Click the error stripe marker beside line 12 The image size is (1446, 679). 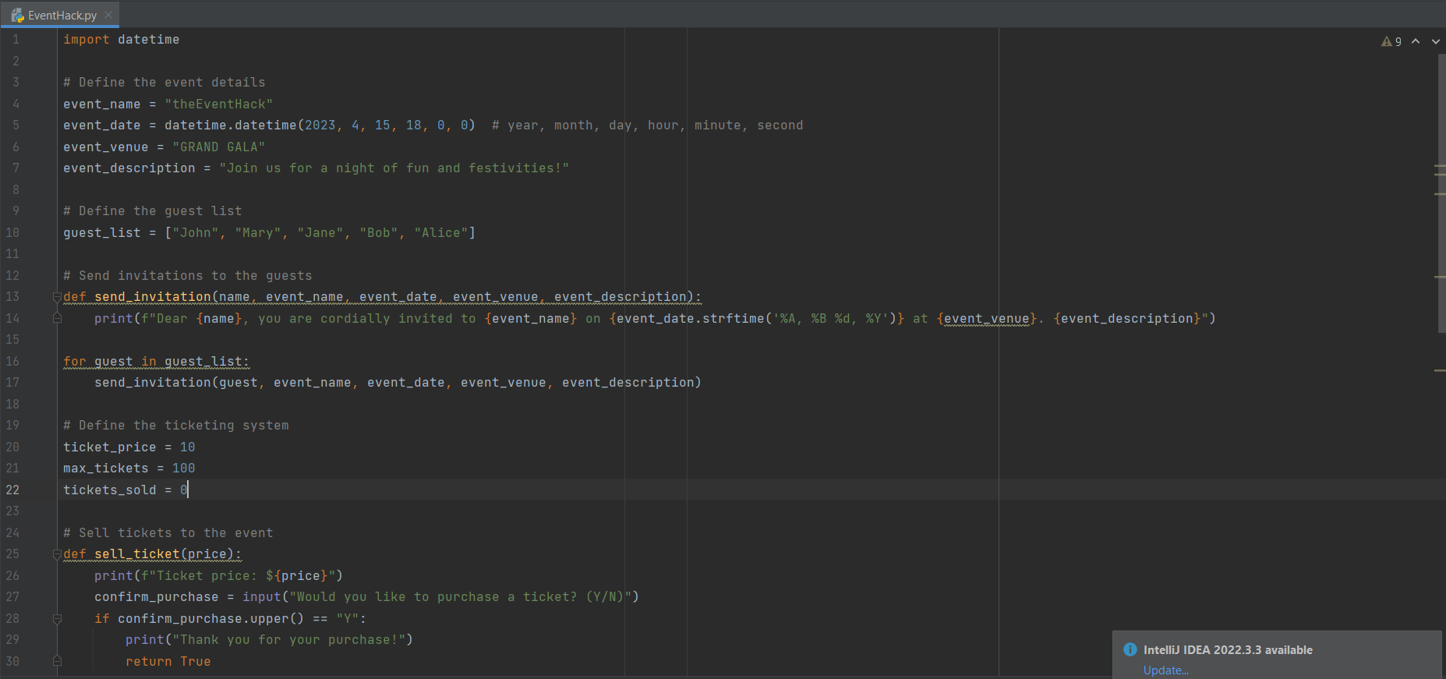click(x=1440, y=277)
